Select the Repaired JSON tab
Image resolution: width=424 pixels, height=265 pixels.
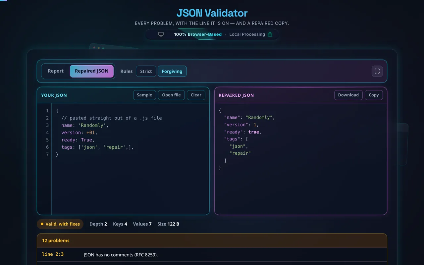[91, 71]
